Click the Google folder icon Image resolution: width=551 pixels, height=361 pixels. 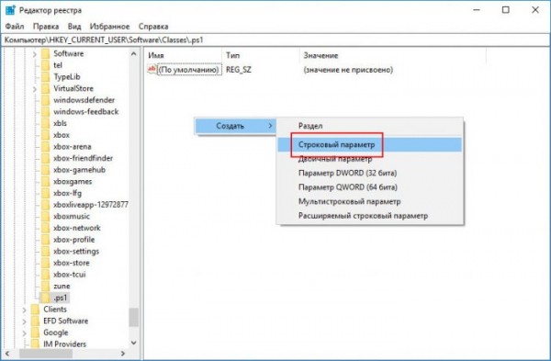[35, 333]
